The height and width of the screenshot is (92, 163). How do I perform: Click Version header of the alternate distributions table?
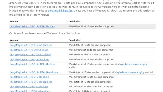14,40
